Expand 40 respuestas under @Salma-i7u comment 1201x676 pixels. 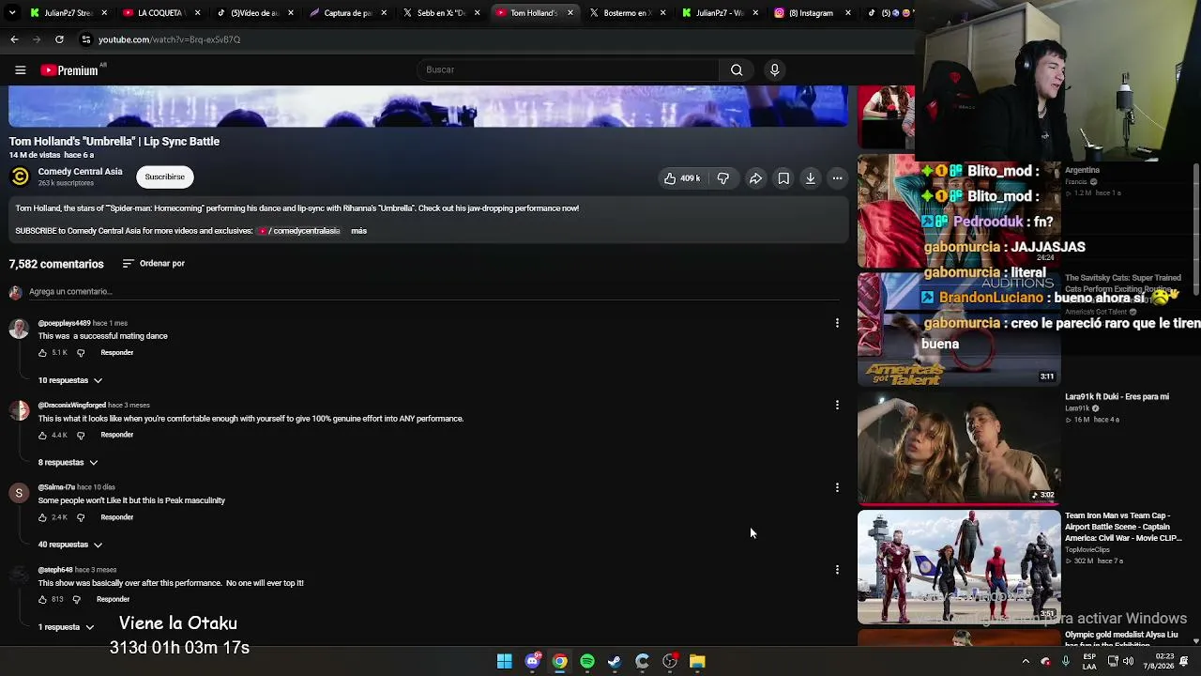[x=70, y=545]
